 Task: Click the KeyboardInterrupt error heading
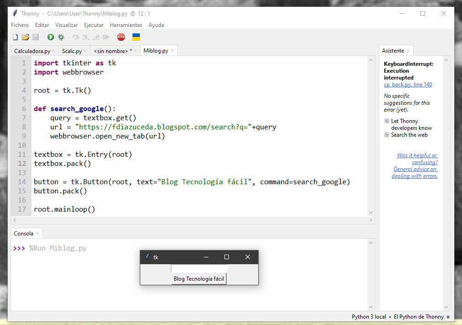(x=409, y=71)
